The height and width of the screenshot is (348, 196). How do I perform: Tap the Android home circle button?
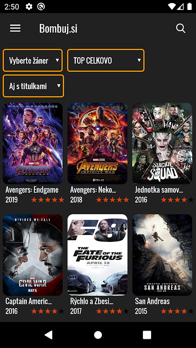point(98,335)
